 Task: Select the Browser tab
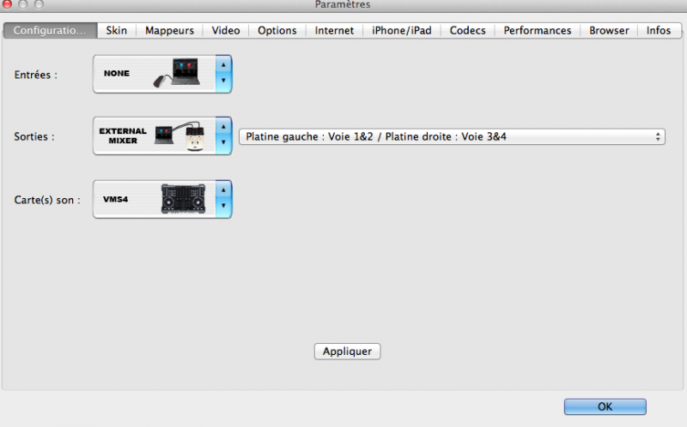pyautogui.click(x=609, y=31)
